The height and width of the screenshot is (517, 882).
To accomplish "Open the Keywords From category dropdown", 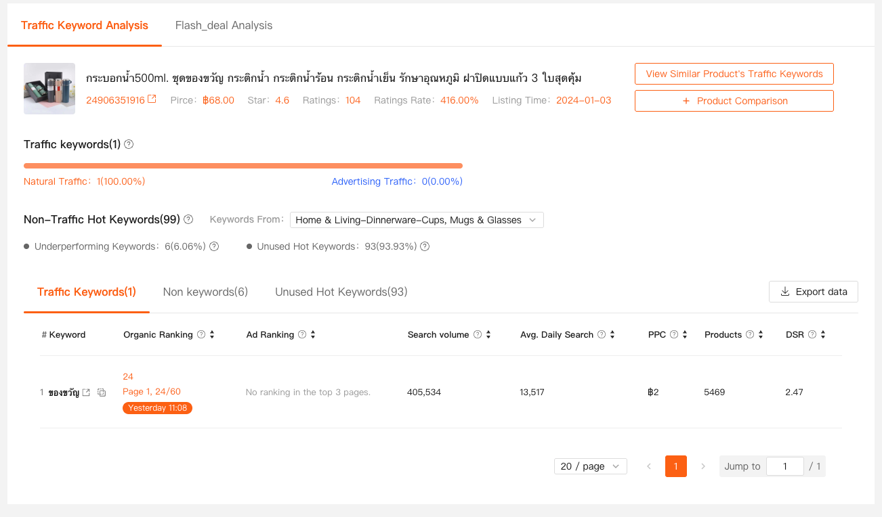I will pos(417,220).
